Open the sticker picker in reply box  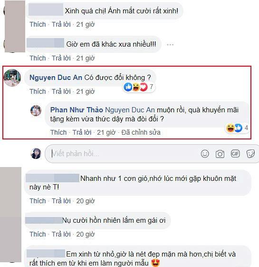tap(250, 154)
